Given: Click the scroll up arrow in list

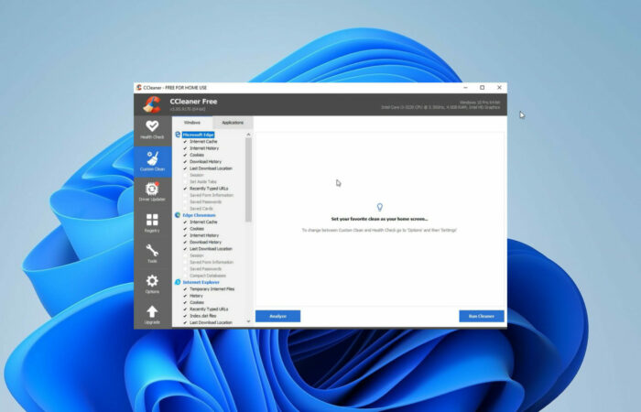Looking at the screenshot, I should tap(248, 135).
